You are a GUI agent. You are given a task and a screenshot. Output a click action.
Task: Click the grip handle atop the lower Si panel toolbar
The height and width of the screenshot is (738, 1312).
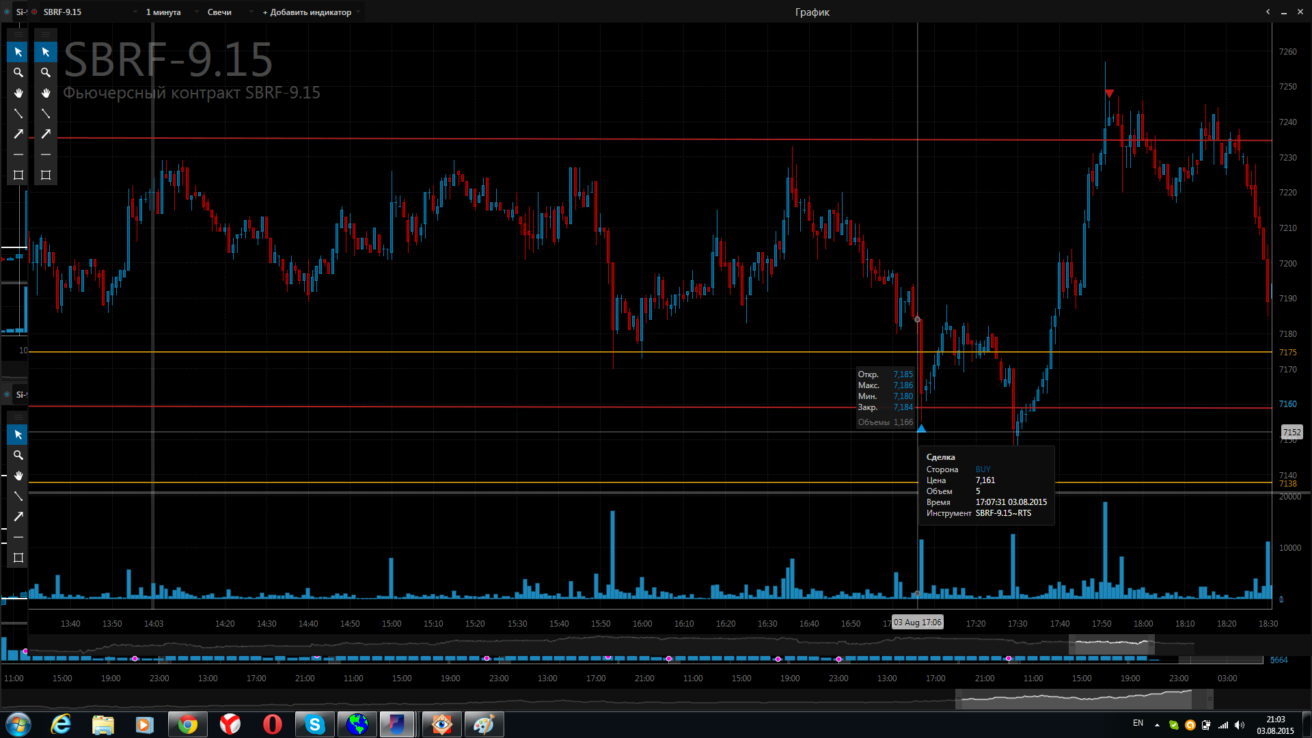coord(18,416)
